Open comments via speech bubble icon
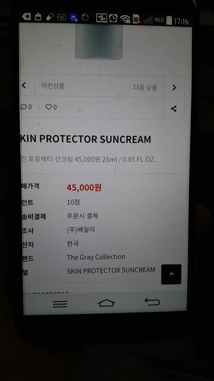This screenshot has height=381, width=214. (x=24, y=107)
